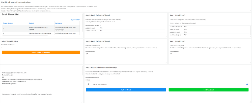The height and width of the screenshot is (103, 252).
Task: Grab the Email Thread List panel resize handle
Action: tap(82, 37)
